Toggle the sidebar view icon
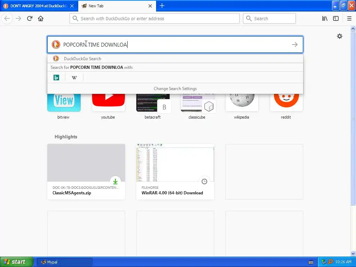Screen dimensions: 356x267 336,19
